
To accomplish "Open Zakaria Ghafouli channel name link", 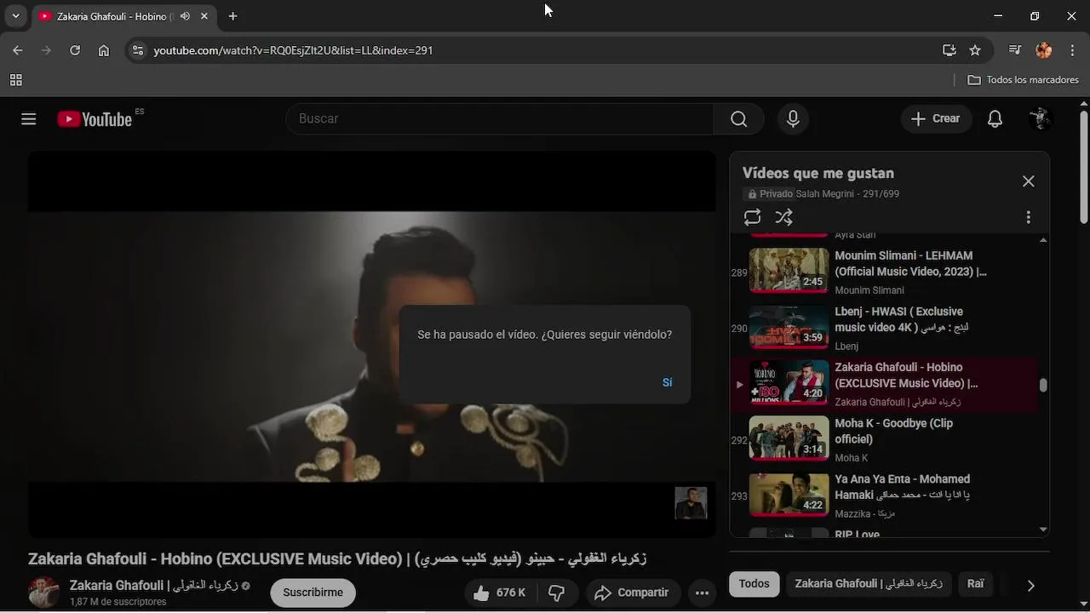I will pyautogui.click(x=153, y=586).
